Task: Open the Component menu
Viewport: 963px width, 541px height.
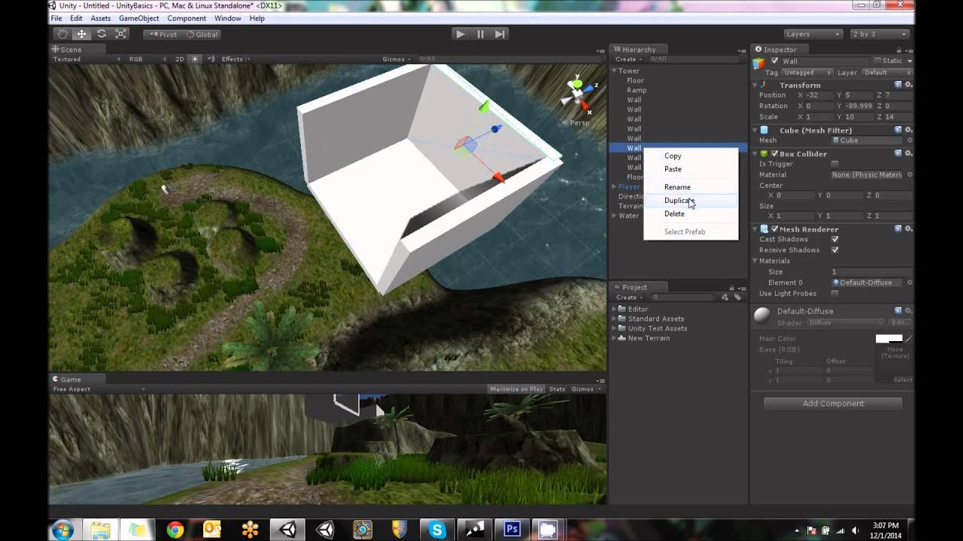Action: pyautogui.click(x=187, y=18)
